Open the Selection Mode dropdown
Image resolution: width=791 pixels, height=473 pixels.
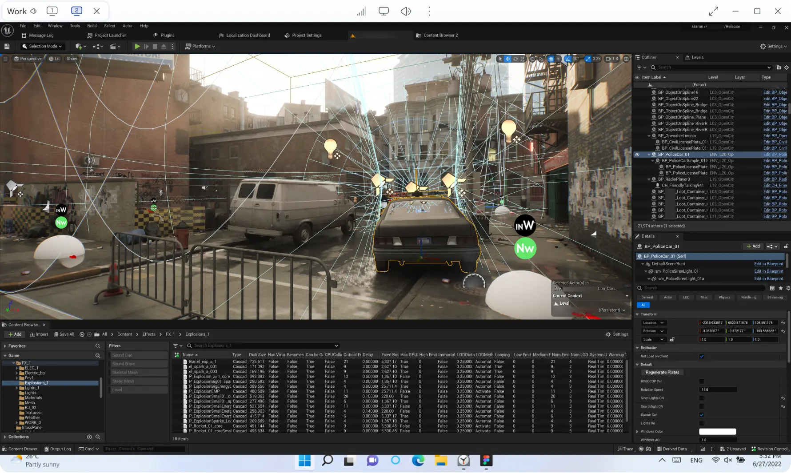point(43,46)
